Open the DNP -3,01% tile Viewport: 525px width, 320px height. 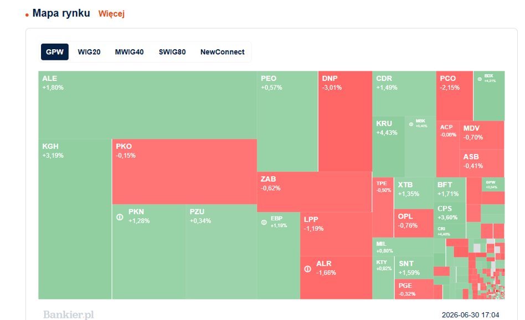click(345, 121)
